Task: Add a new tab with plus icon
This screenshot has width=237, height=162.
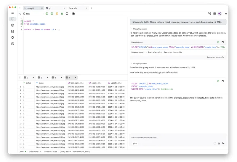Action: pyautogui.click(x=92, y=8)
